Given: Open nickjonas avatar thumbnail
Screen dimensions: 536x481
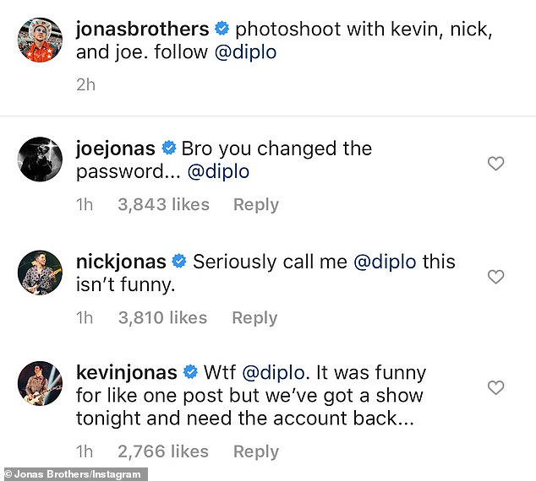Looking at the screenshot, I should point(40,273).
